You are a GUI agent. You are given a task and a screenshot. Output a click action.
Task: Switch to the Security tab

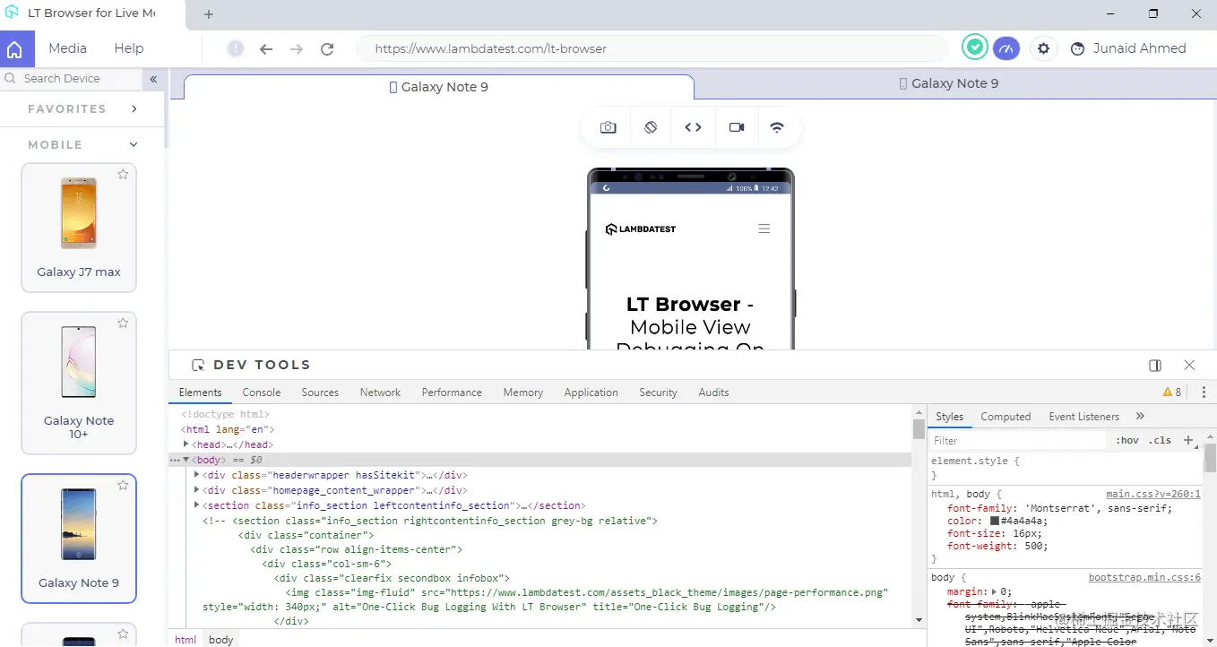(659, 393)
